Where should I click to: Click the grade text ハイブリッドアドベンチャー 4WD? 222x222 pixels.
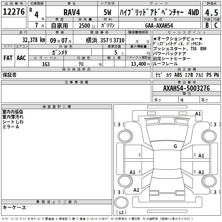[x=159, y=12]
